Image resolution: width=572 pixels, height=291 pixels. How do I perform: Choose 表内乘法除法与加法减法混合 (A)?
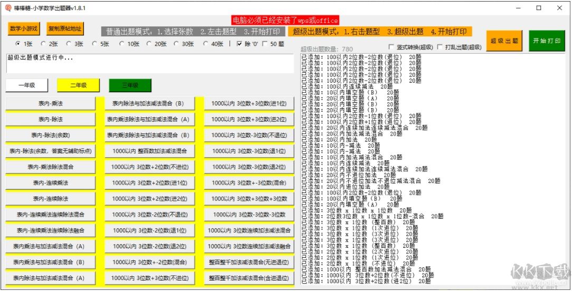150,119
